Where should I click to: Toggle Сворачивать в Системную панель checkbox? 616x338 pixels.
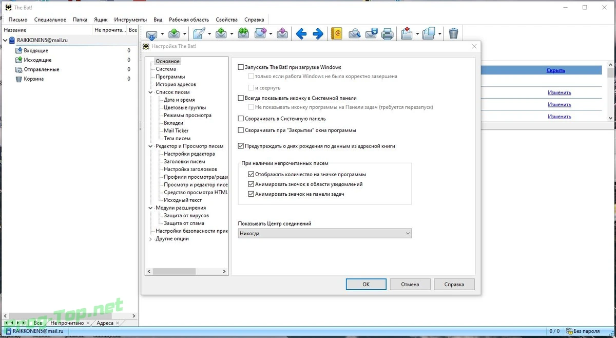(241, 119)
